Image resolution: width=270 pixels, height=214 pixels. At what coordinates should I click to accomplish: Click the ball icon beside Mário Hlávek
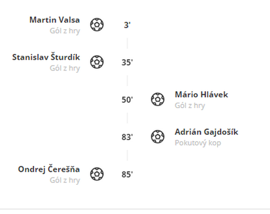point(158,99)
